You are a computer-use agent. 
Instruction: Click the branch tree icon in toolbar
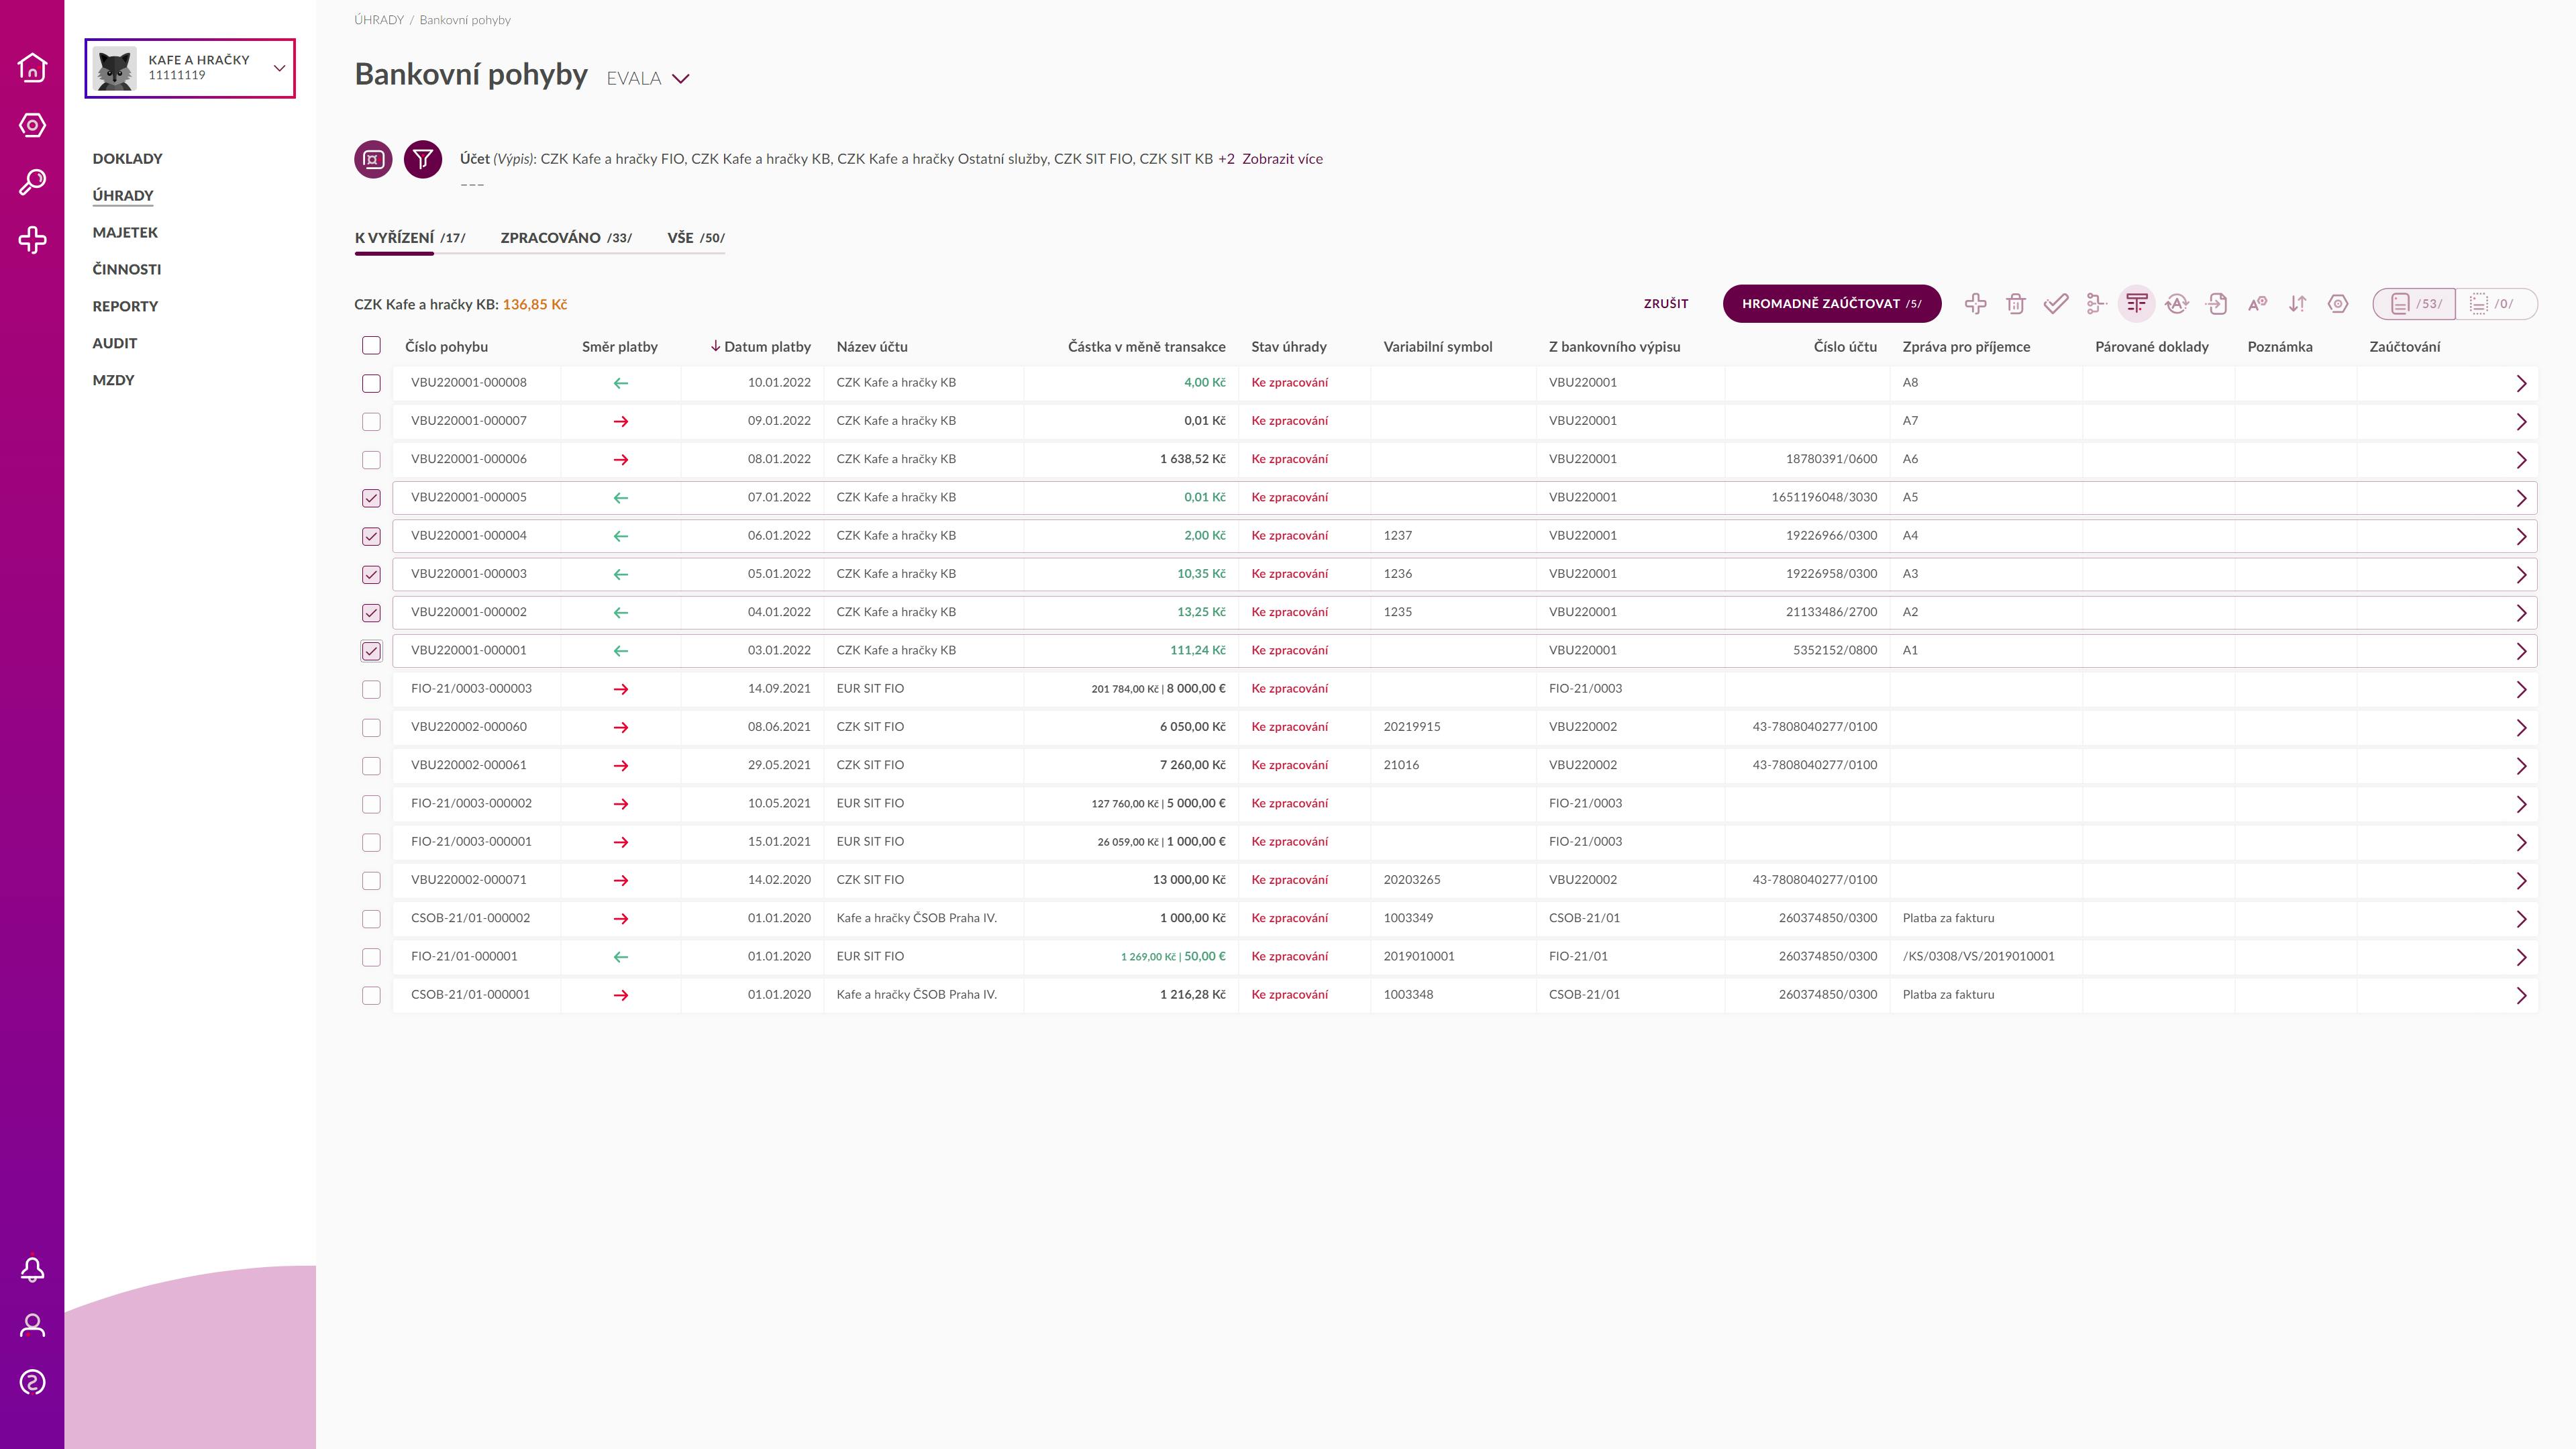pyautogui.click(x=2097, y=304)
